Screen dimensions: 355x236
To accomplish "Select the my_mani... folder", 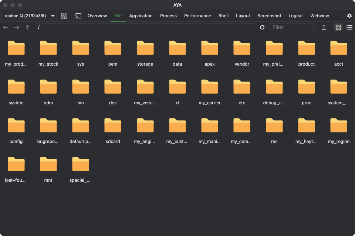I will coord(210,131).
